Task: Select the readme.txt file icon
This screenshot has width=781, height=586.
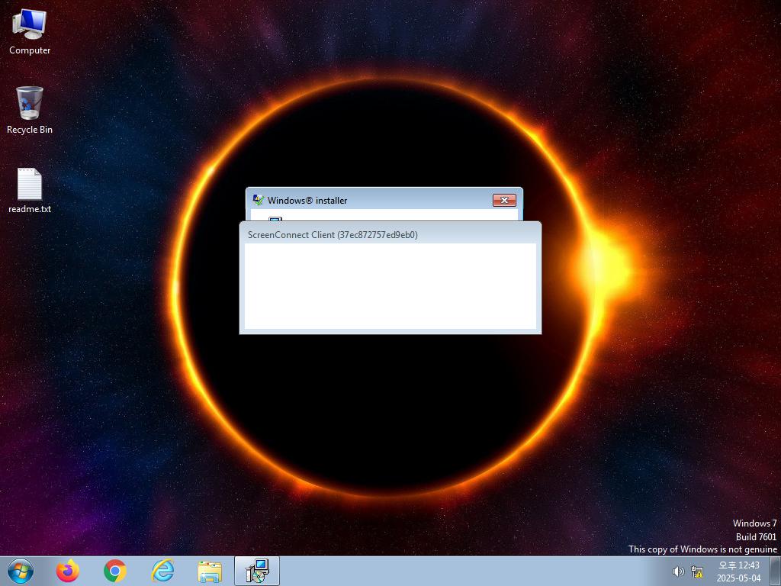Action: point(30,191)
